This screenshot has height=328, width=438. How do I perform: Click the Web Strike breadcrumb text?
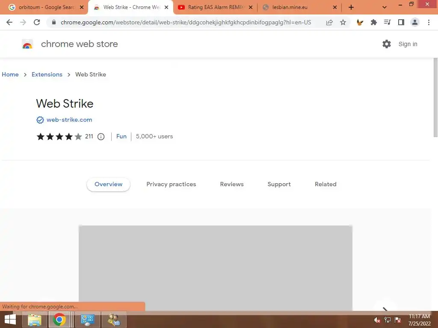(91, 74)
